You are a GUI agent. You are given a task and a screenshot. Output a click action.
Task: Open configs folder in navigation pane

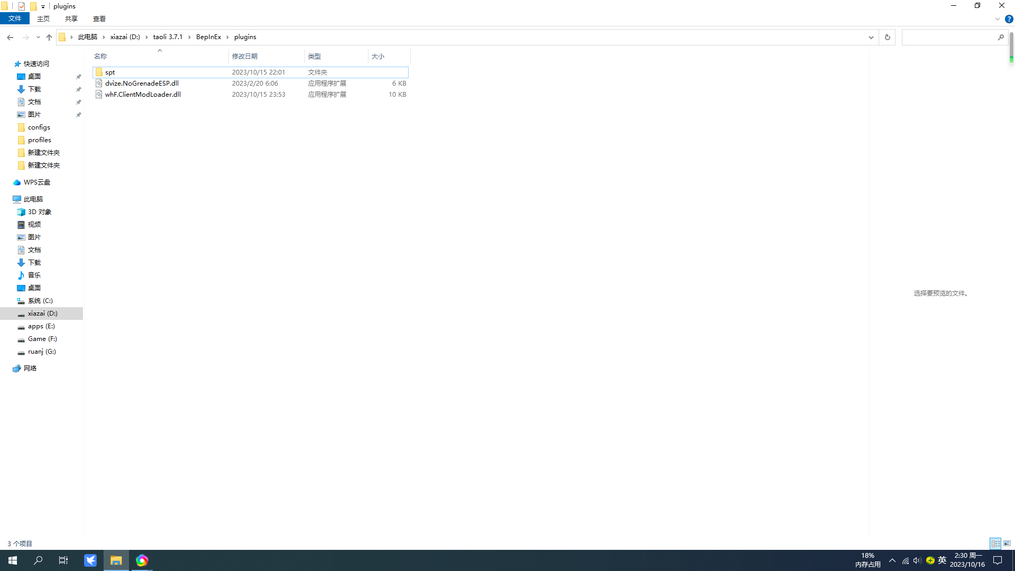[39, 127]
